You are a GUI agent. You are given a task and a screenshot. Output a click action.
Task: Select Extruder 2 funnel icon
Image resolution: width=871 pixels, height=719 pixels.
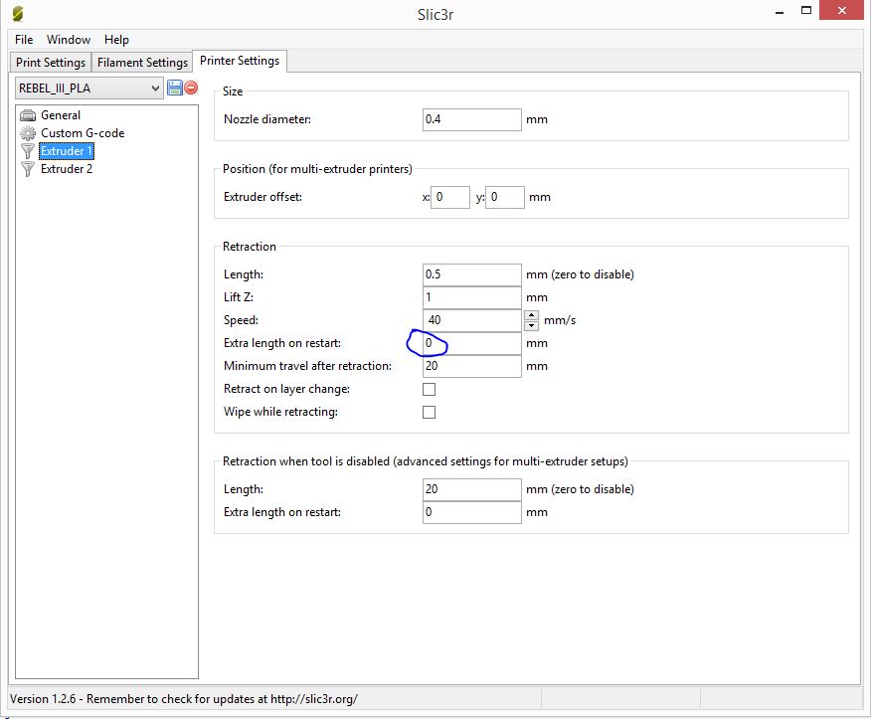(28, 169)
